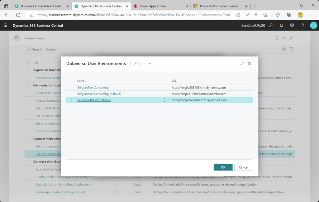Collapse the Connect with other group

pos(28,139)
